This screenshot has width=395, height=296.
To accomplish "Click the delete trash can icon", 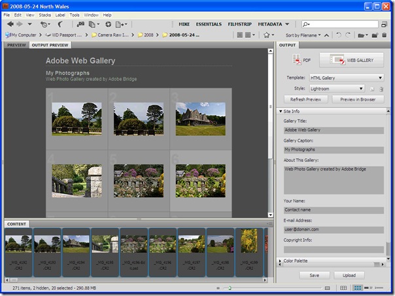I will (384, 35).
